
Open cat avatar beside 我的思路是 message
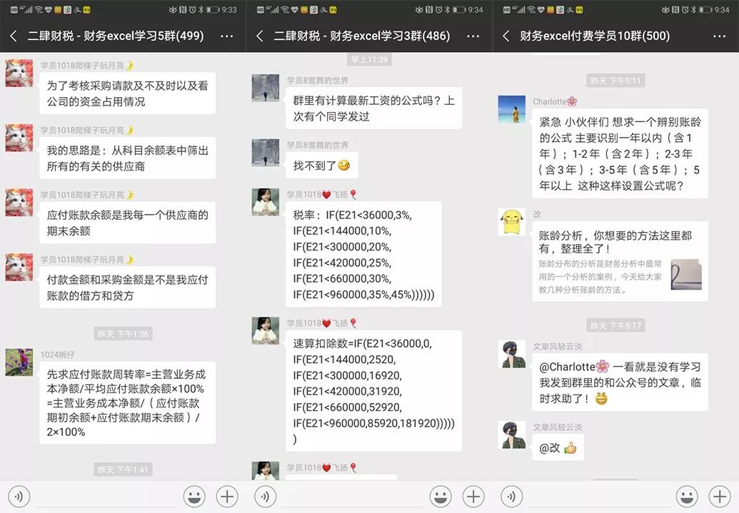click(x=19, y=138)
